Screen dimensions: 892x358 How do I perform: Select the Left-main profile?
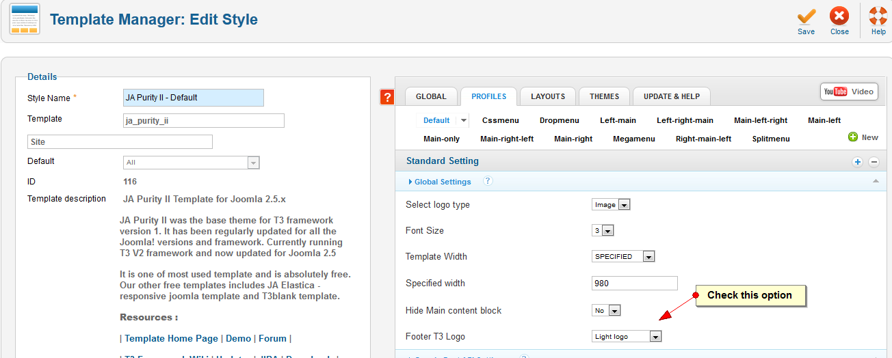618,120
